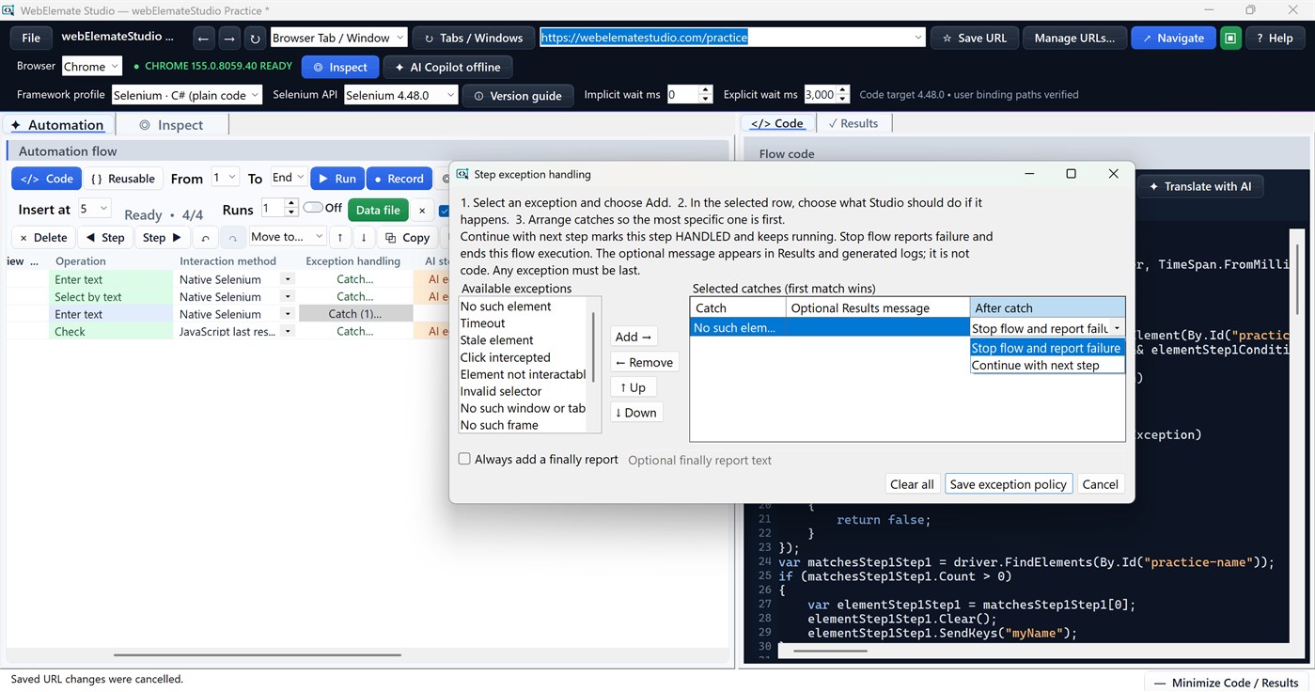Increase the Explicit wait ms value
Screen dimensions: 1315x692
(x=843, y=90)
